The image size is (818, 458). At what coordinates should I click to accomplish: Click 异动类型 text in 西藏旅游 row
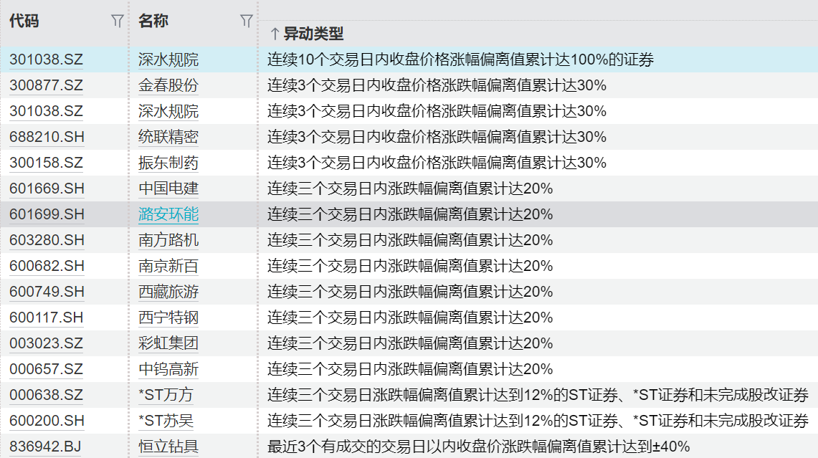(410, 292)
